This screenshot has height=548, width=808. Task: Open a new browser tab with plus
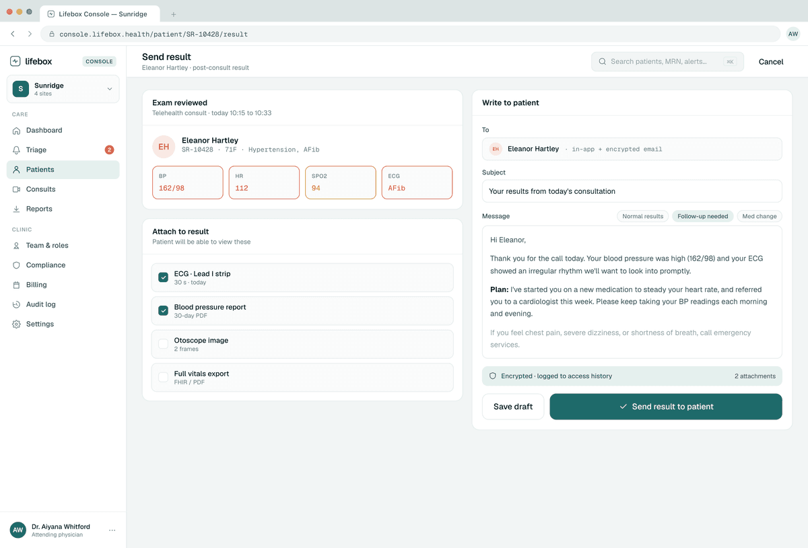174,14
